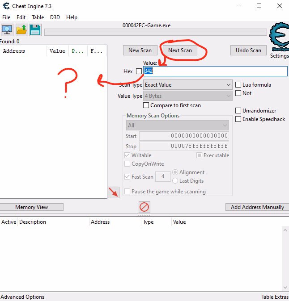The image size is (289, 301).
Task: Click the Fast Scan alignment value field
Action: click(163, 176)
